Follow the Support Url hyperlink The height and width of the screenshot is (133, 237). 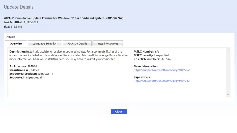click(x=161, y=81)
